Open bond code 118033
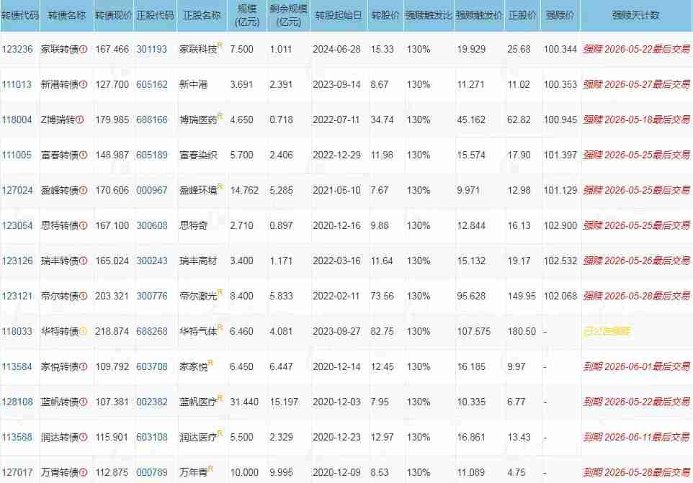Image resolution: width=693 pixels, height=483 pixels. [x=17, y=331]
